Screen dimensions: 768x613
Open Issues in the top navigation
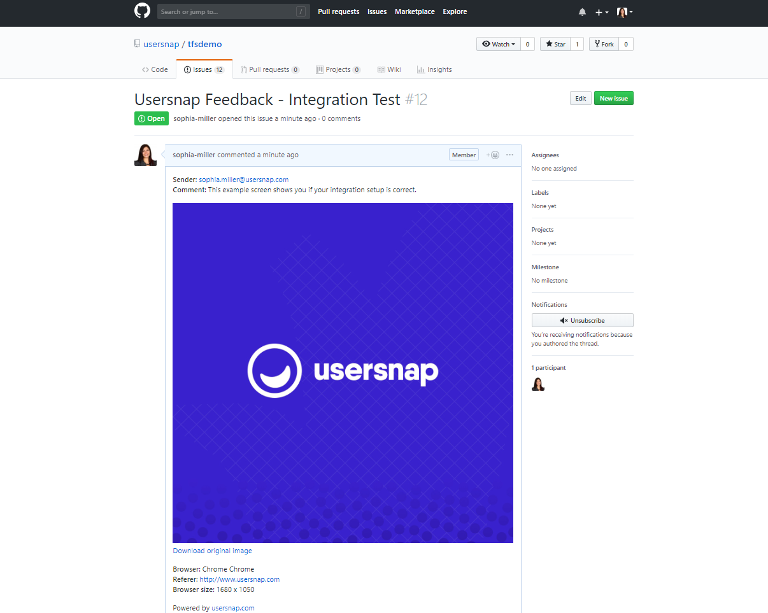pyautogui.click(x=377, y=11)
